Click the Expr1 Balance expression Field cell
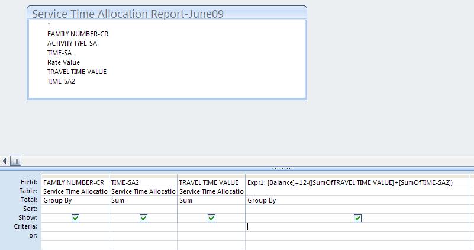The width and height of the screenshot is (474, 250). [357, 182]
